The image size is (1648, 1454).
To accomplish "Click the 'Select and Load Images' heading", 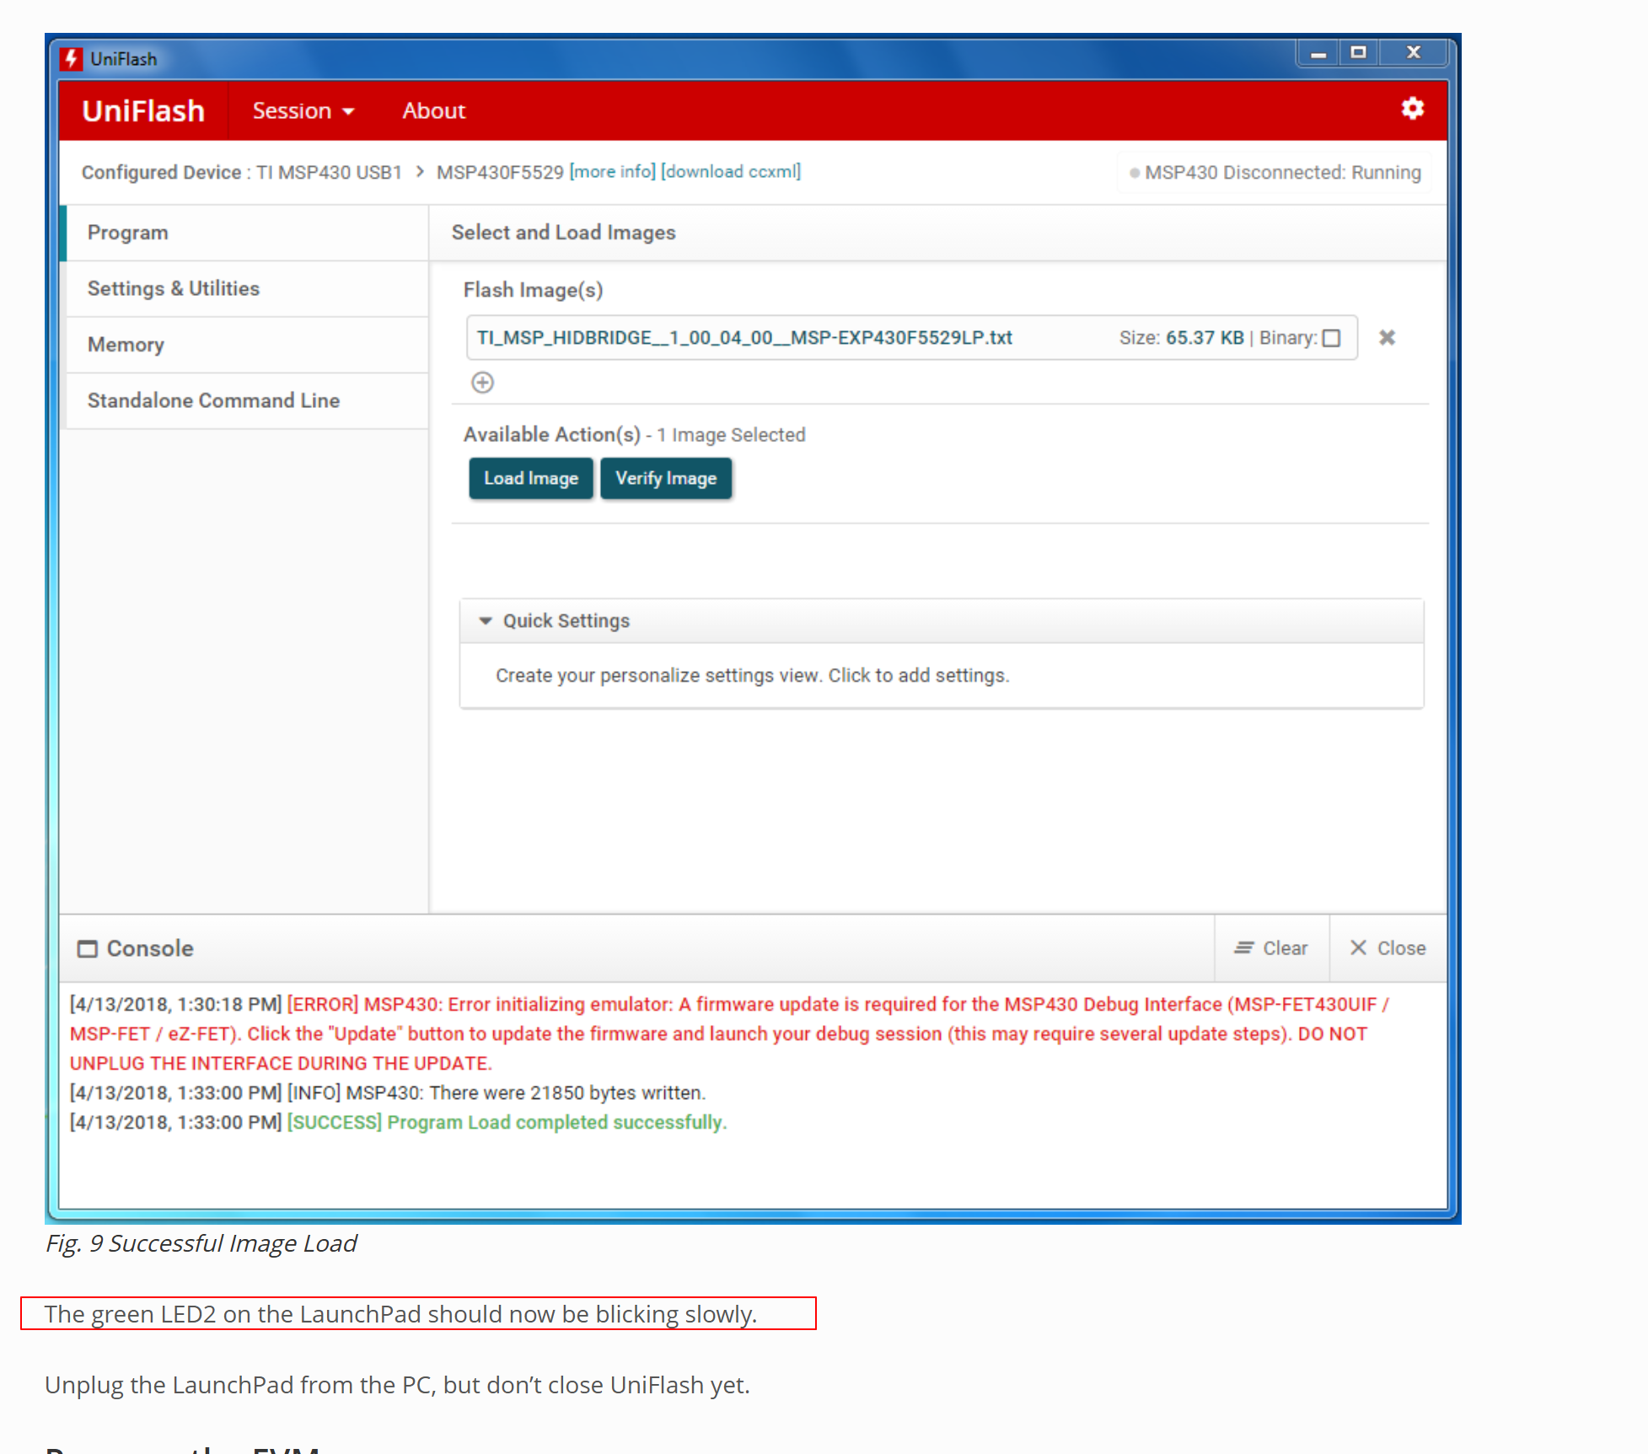I will pos(563,233).
